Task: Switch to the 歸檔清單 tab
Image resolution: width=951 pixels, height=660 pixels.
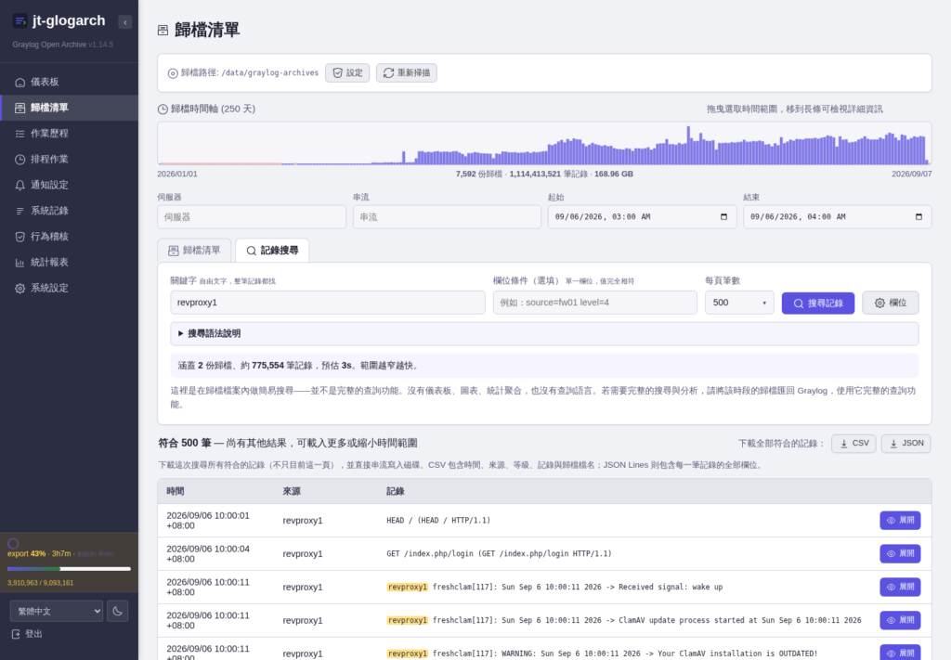Action: [194, 251]
